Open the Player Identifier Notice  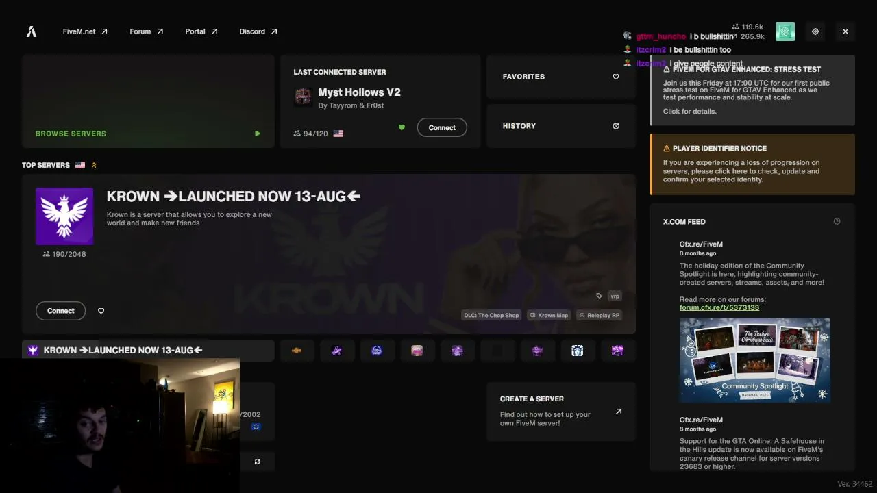[752, 164]
